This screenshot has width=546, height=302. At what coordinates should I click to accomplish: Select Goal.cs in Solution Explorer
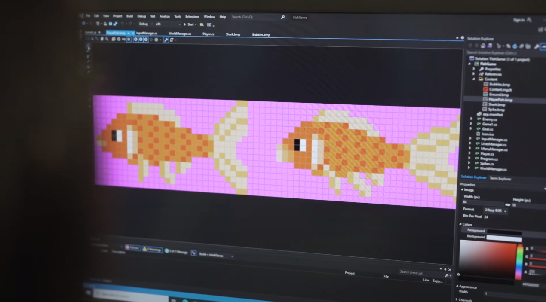coord(487,129)
